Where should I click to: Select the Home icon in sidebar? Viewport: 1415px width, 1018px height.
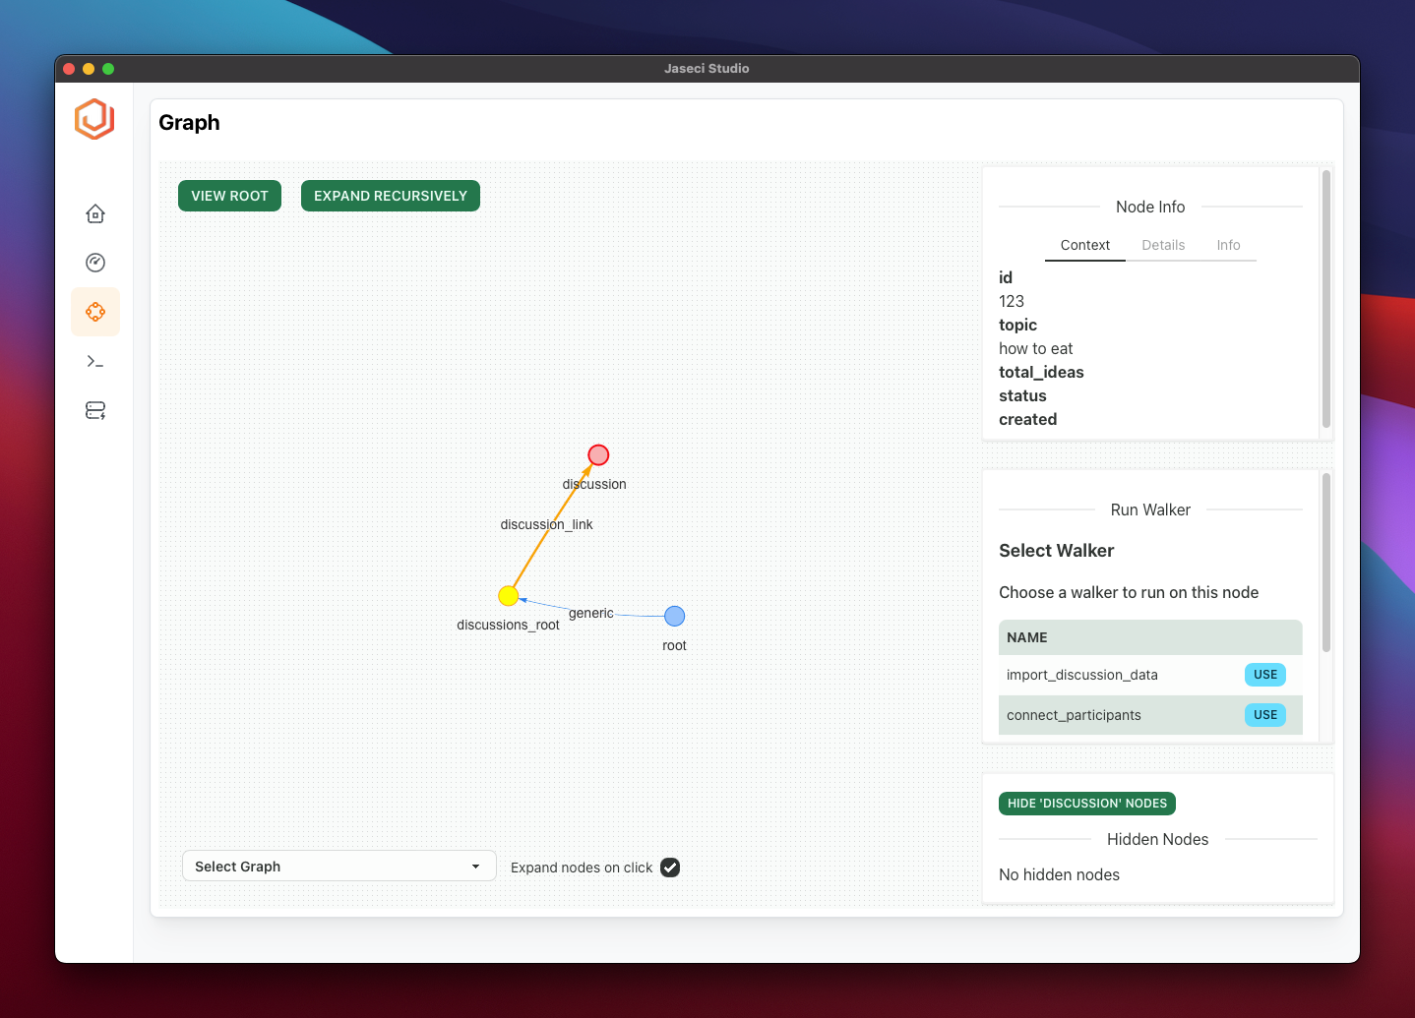click(x=94, y=213)
